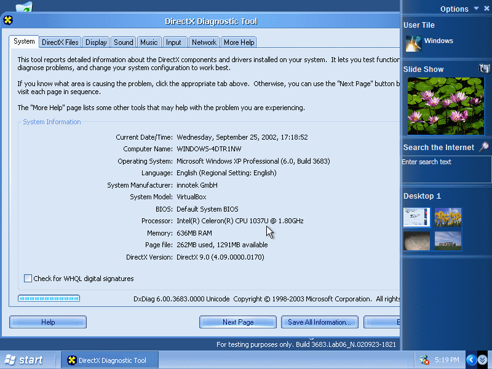Click memory value '636MB RAM'

click(194, 233)
